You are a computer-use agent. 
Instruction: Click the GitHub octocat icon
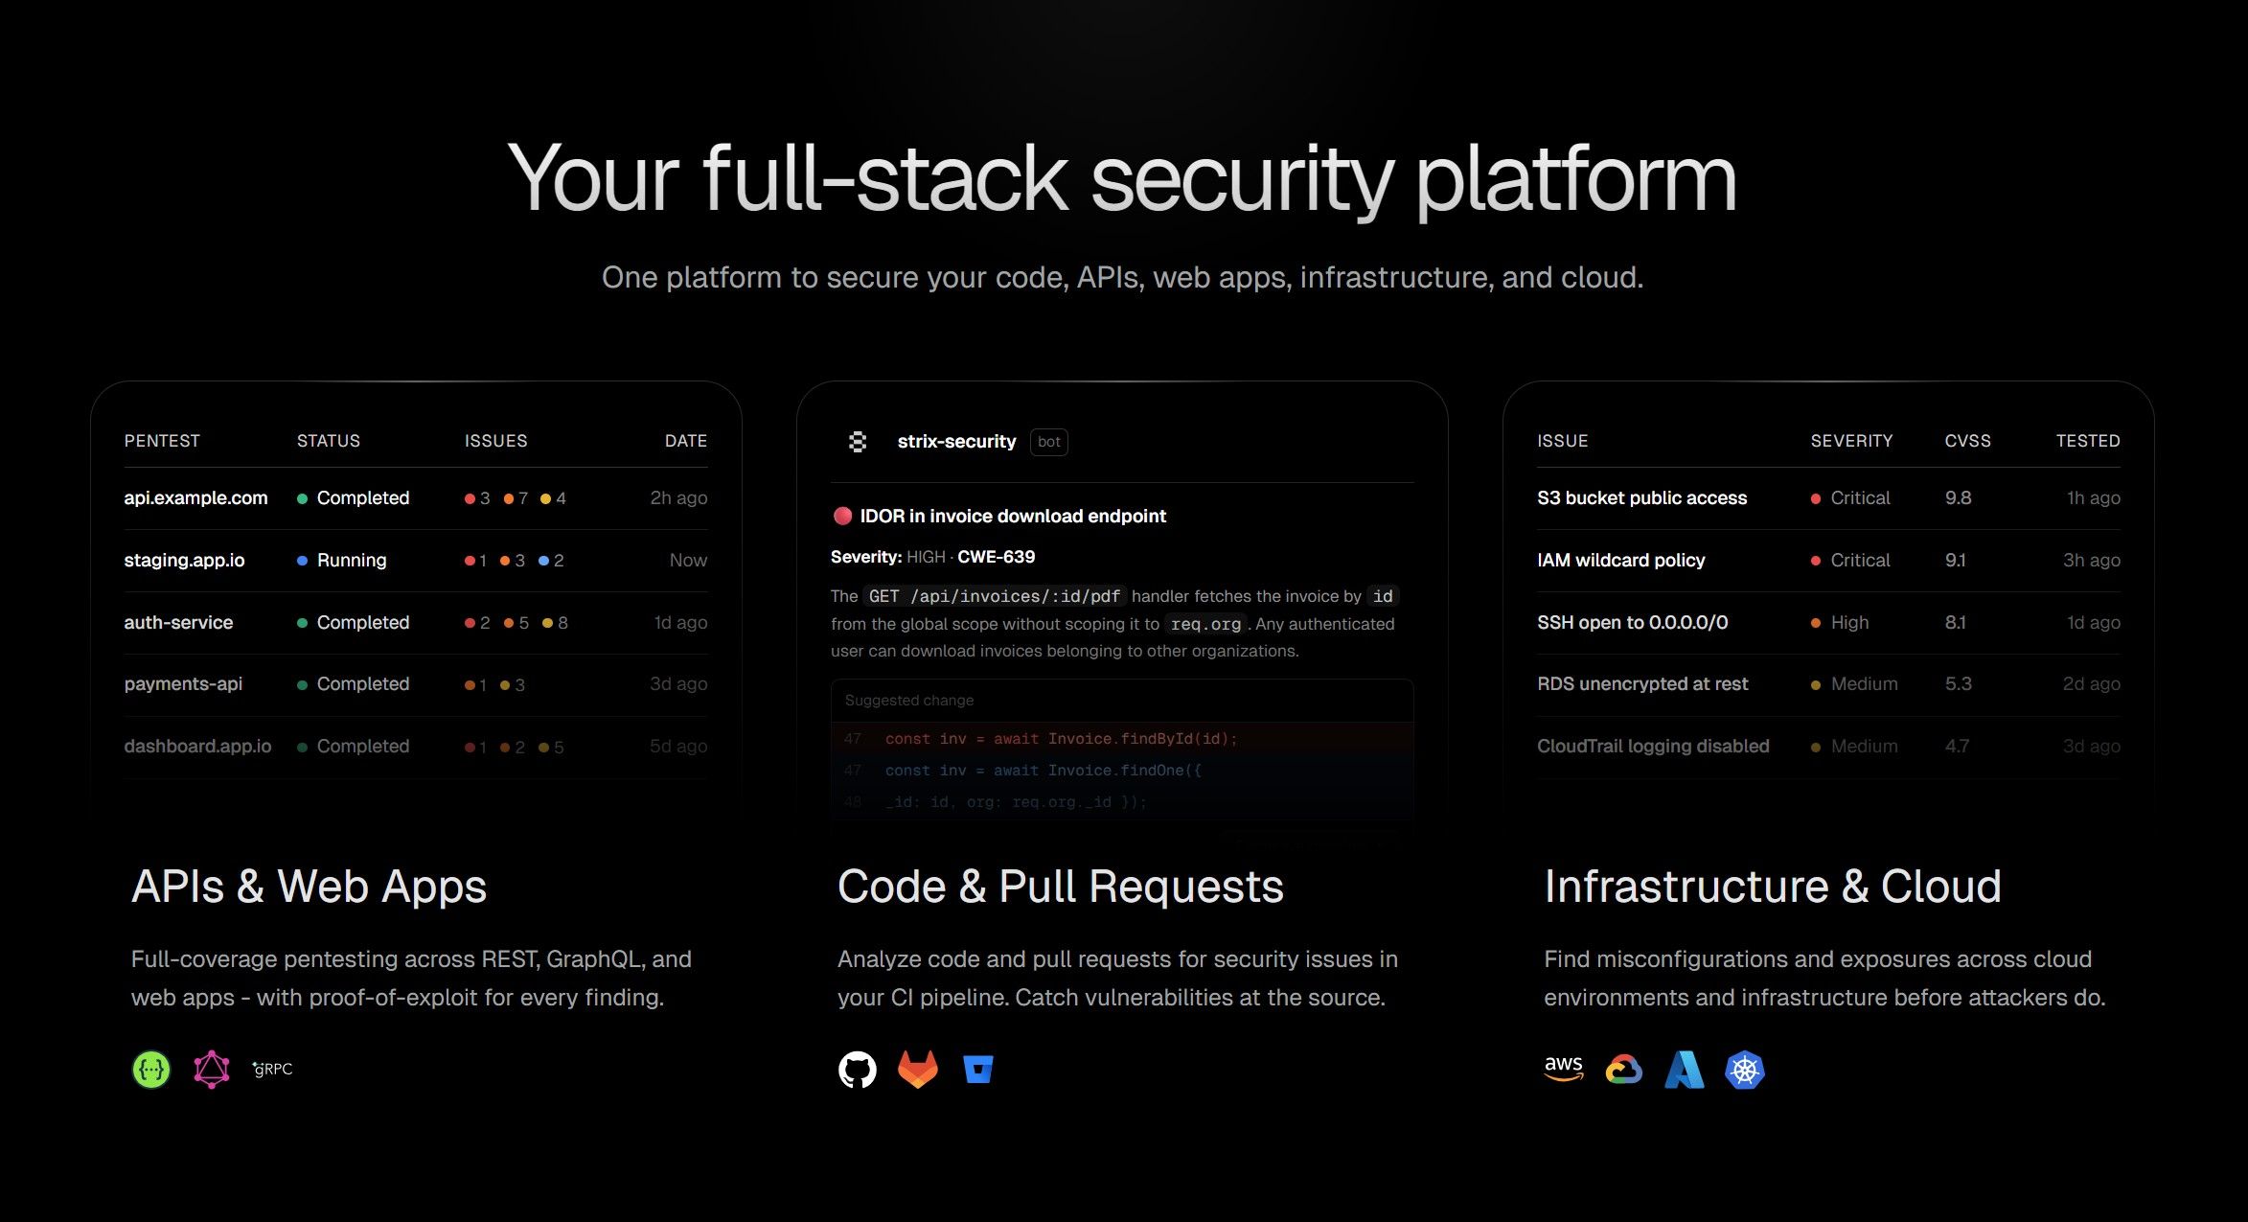pos(858,1070)
